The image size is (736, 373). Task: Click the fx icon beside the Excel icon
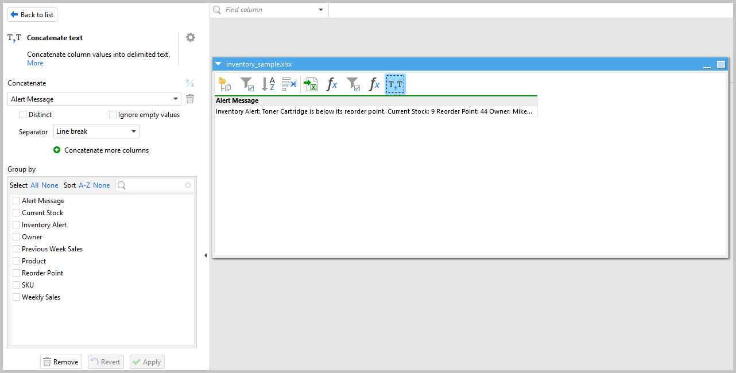click(x=332, y=84)
